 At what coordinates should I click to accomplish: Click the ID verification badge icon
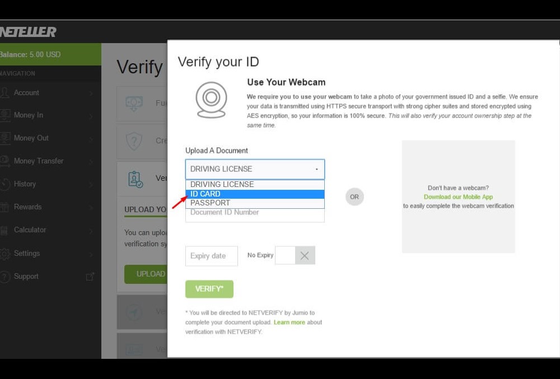[136, 179]
